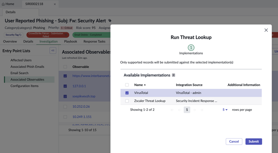
Task: Go to last page of implementations
Action: click(202, 110)
